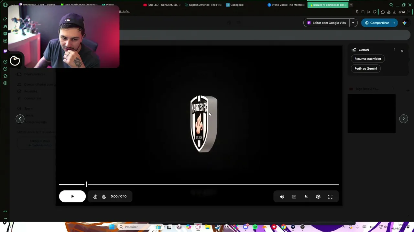This screenshot has width=414, height=232.
Task: Click the video progress bar thumb
Action: 86,184
